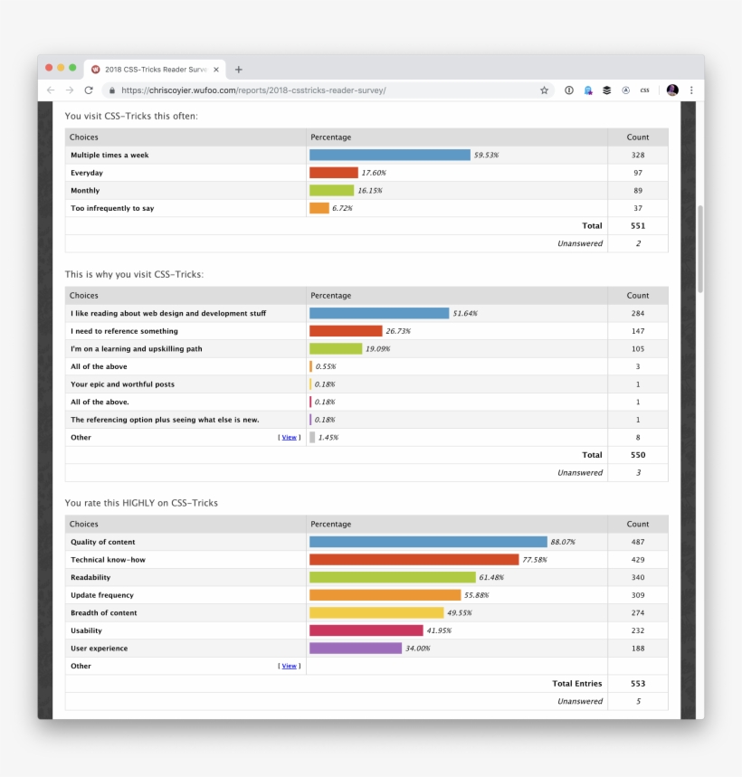
Task: Select the 'Multiple times a week' row label
Action: [109, 155]
